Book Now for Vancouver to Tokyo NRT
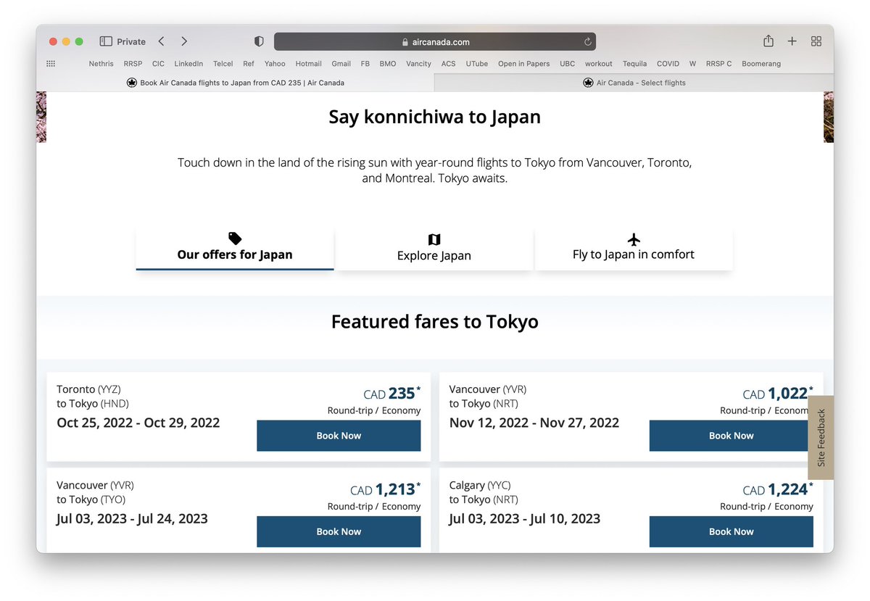The height and width of the screenshot is (601, 870). [x=731, y=436]
